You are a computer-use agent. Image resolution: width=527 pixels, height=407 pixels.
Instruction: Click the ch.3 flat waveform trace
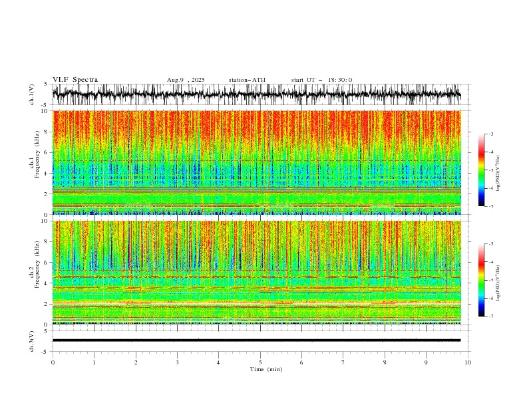pyautogui.click(x=256, y=340)
